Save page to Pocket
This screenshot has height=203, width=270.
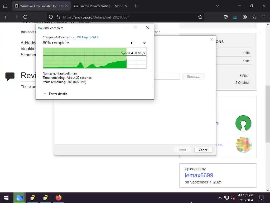click(226, 17)
